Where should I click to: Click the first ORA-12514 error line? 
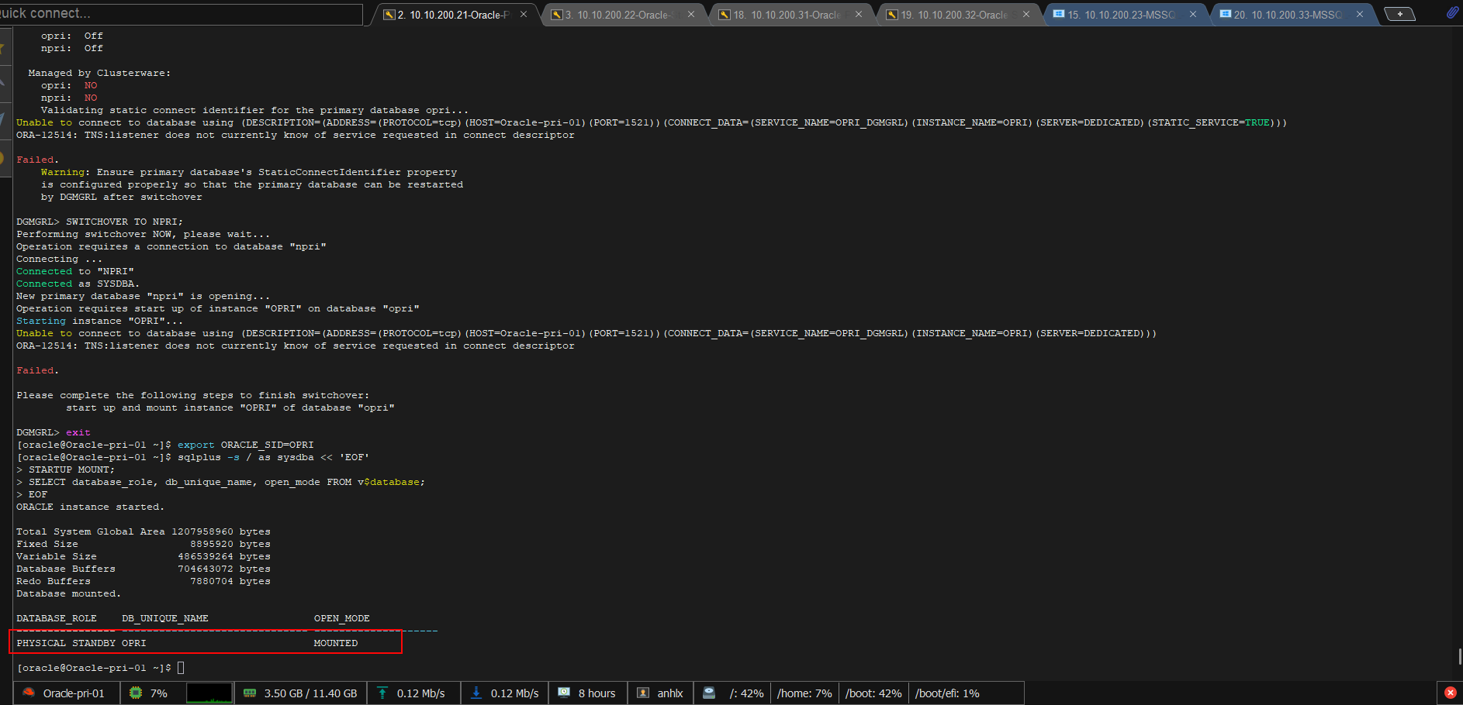point(296,135)
